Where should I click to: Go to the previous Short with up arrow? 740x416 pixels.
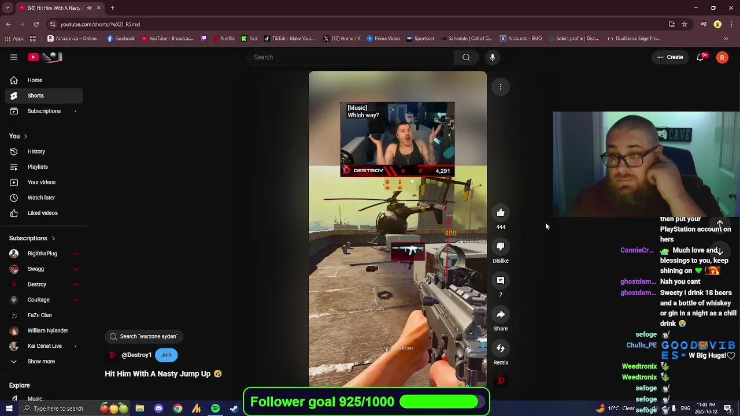pyautogui.click(x=720, y=224)
